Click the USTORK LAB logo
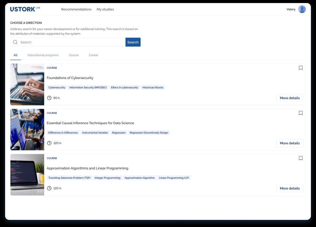Viewport: 316px width, 227px height. 25,9
